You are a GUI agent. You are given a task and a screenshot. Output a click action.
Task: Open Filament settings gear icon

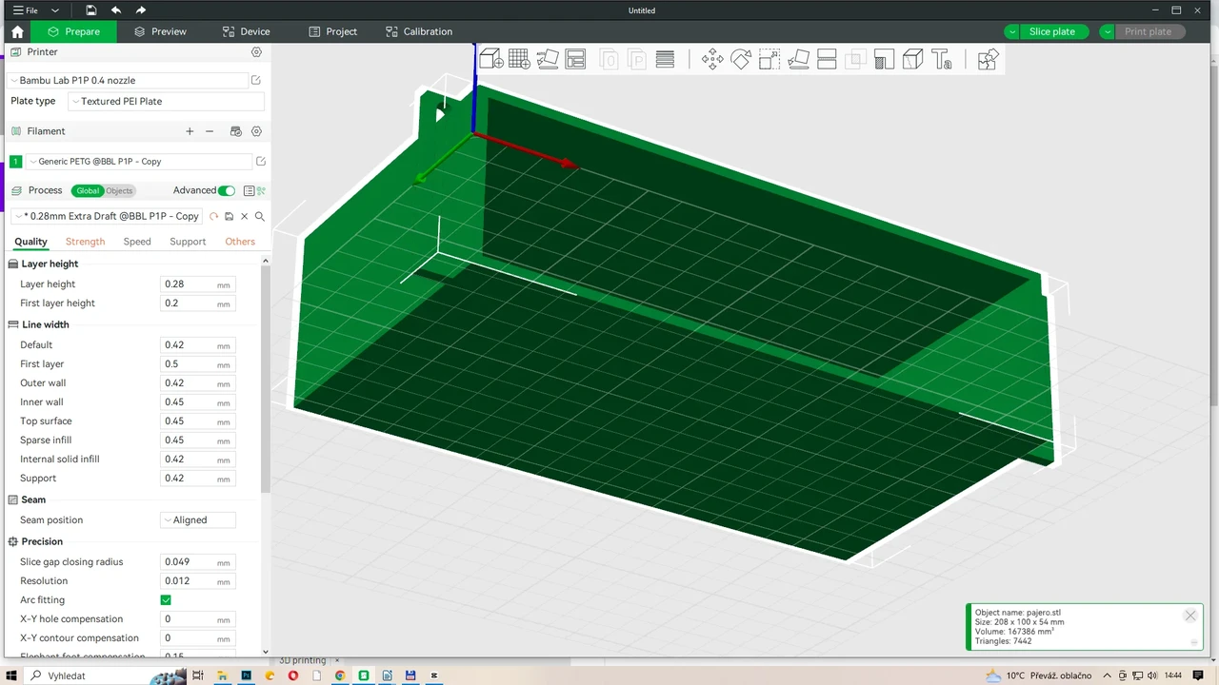click(256, 131)
